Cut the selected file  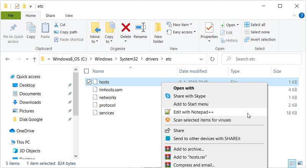tap(60, 24)
